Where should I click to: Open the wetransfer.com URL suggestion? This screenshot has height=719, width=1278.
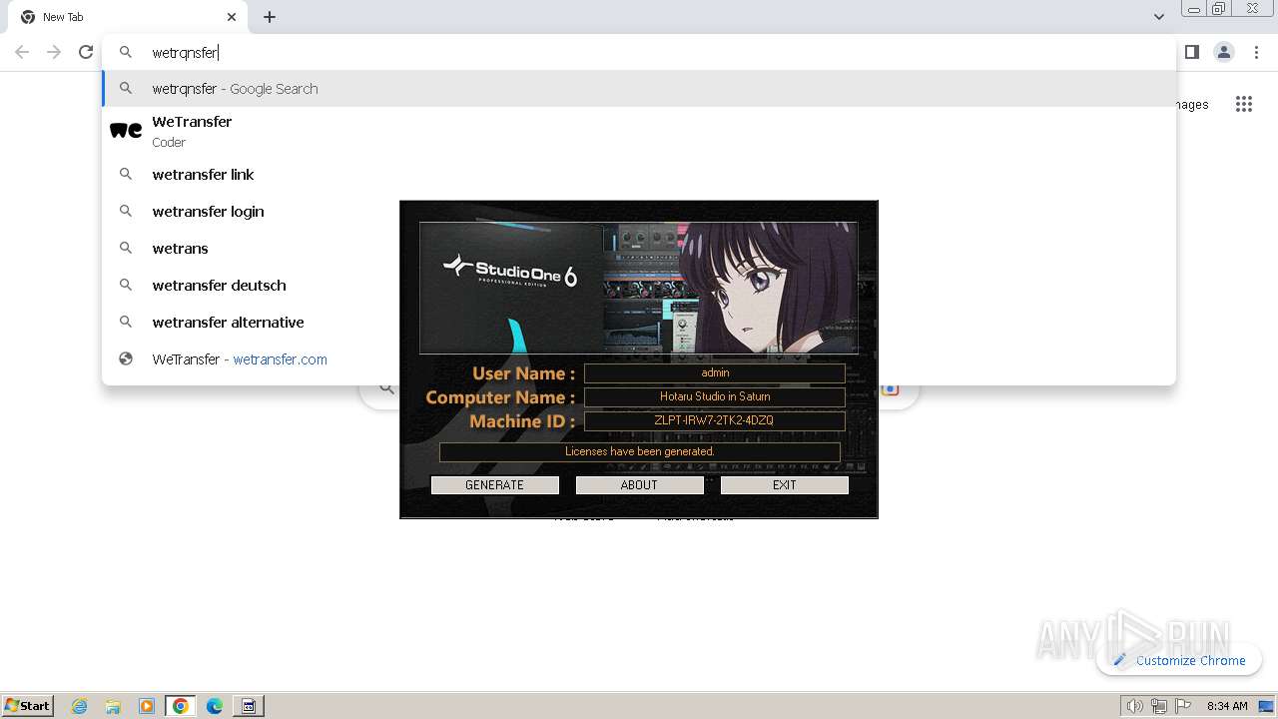(639, 359)
